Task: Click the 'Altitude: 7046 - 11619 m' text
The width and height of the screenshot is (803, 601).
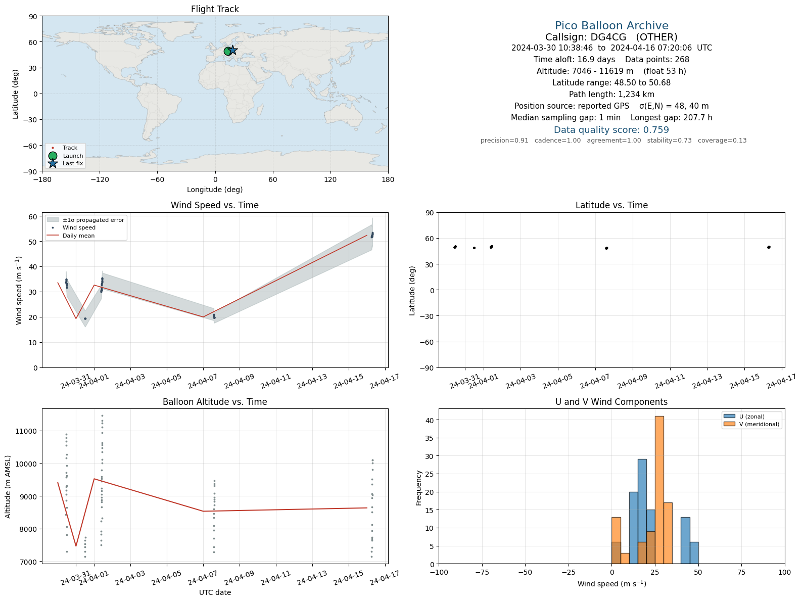Action: pyautogui.click(x=585, y=71)
